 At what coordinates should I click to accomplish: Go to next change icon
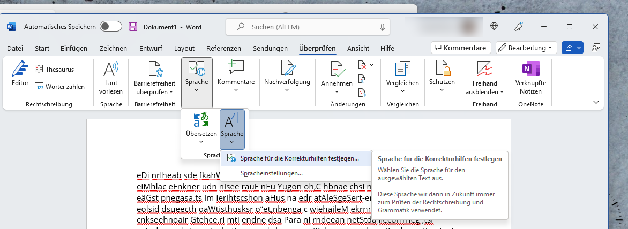click(x=362, y=93)
